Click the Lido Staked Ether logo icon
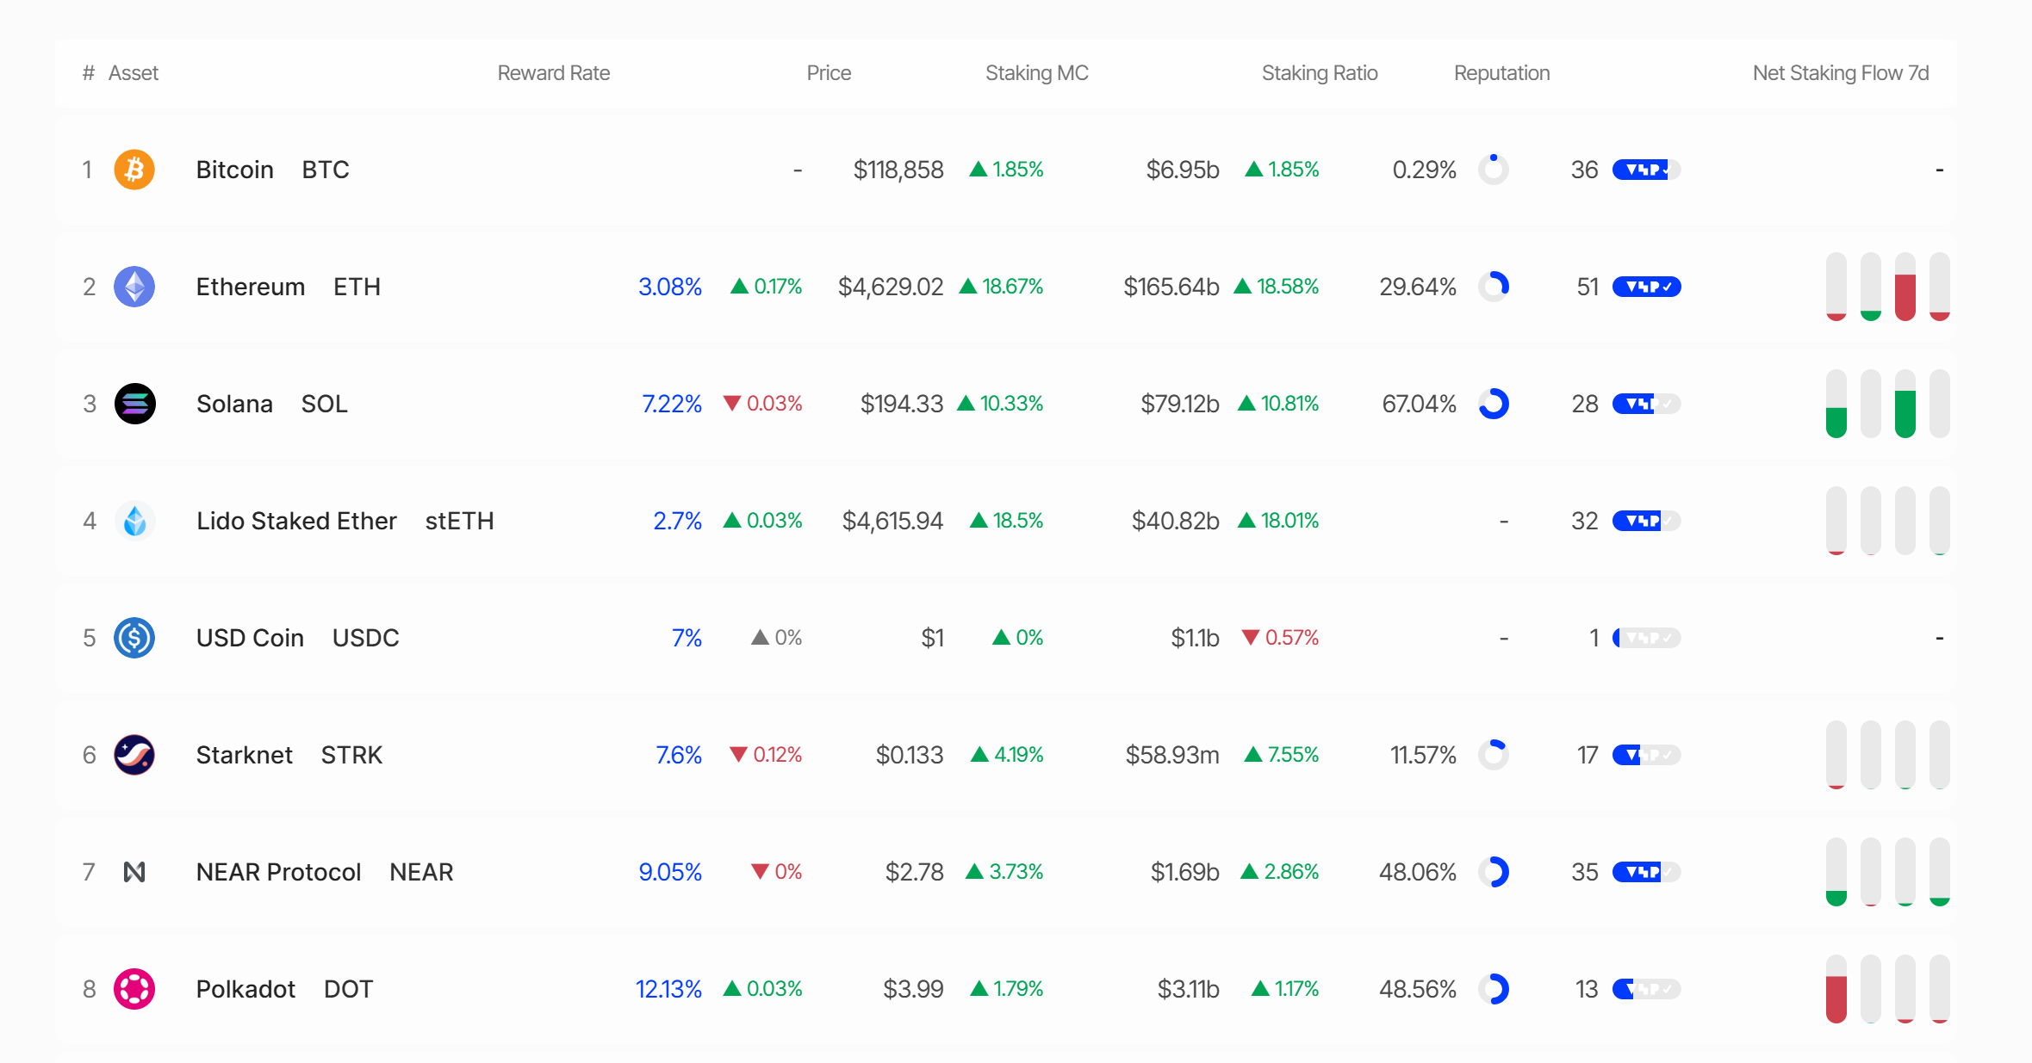Screen dimensions: 2032x1063 click(x=134, y=521)
